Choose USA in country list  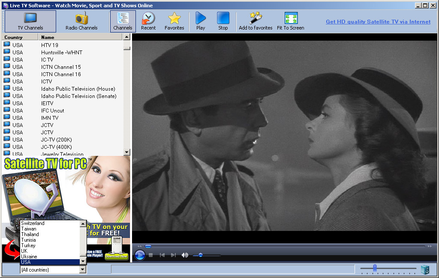point(50,262)
